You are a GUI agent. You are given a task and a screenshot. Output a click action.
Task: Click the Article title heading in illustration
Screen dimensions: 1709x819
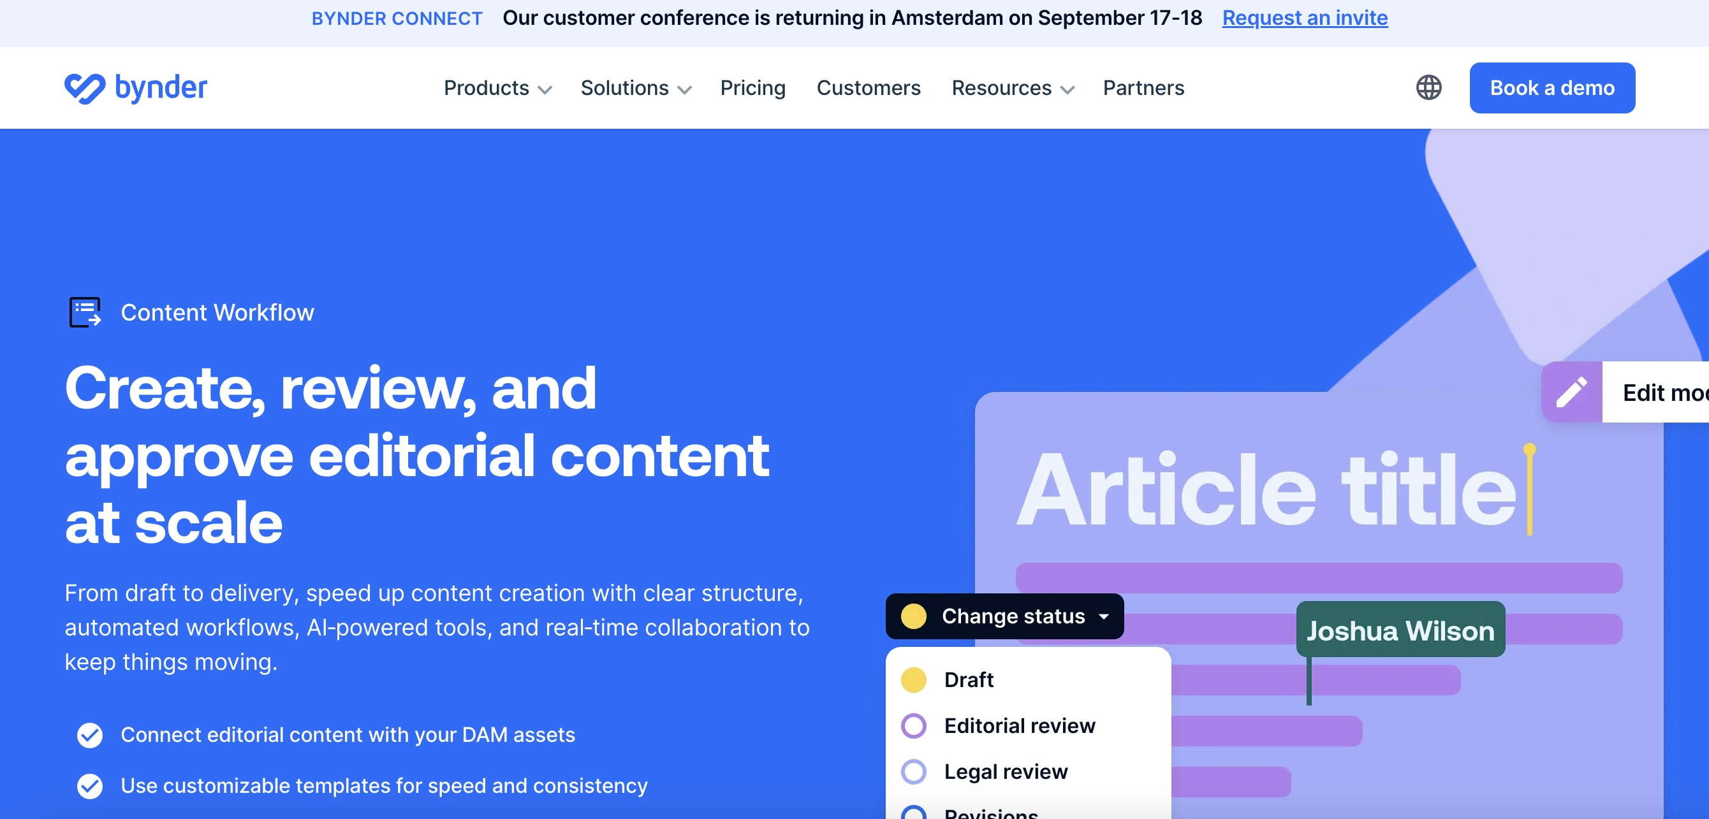1266,490
